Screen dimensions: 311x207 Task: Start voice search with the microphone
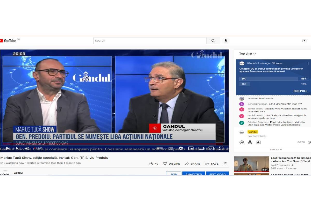226,41
